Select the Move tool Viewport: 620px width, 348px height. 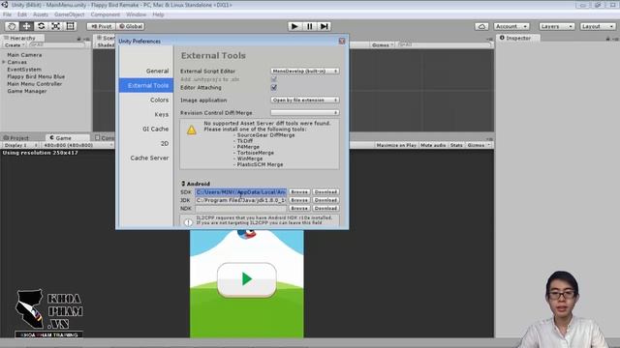26,26
